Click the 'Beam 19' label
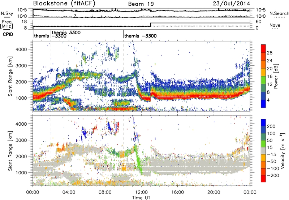This screenshot has width=289, height=200. [141, 4]
